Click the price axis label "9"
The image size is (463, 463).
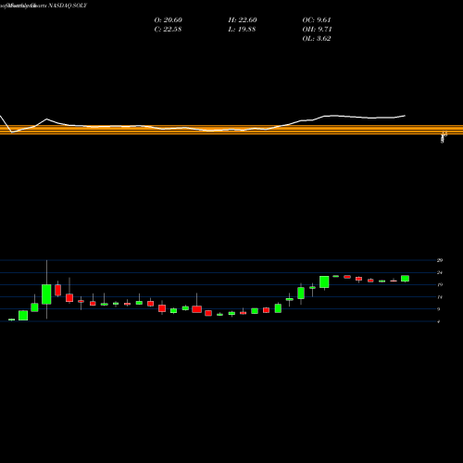pyautogui.click(x=439, y=309)
